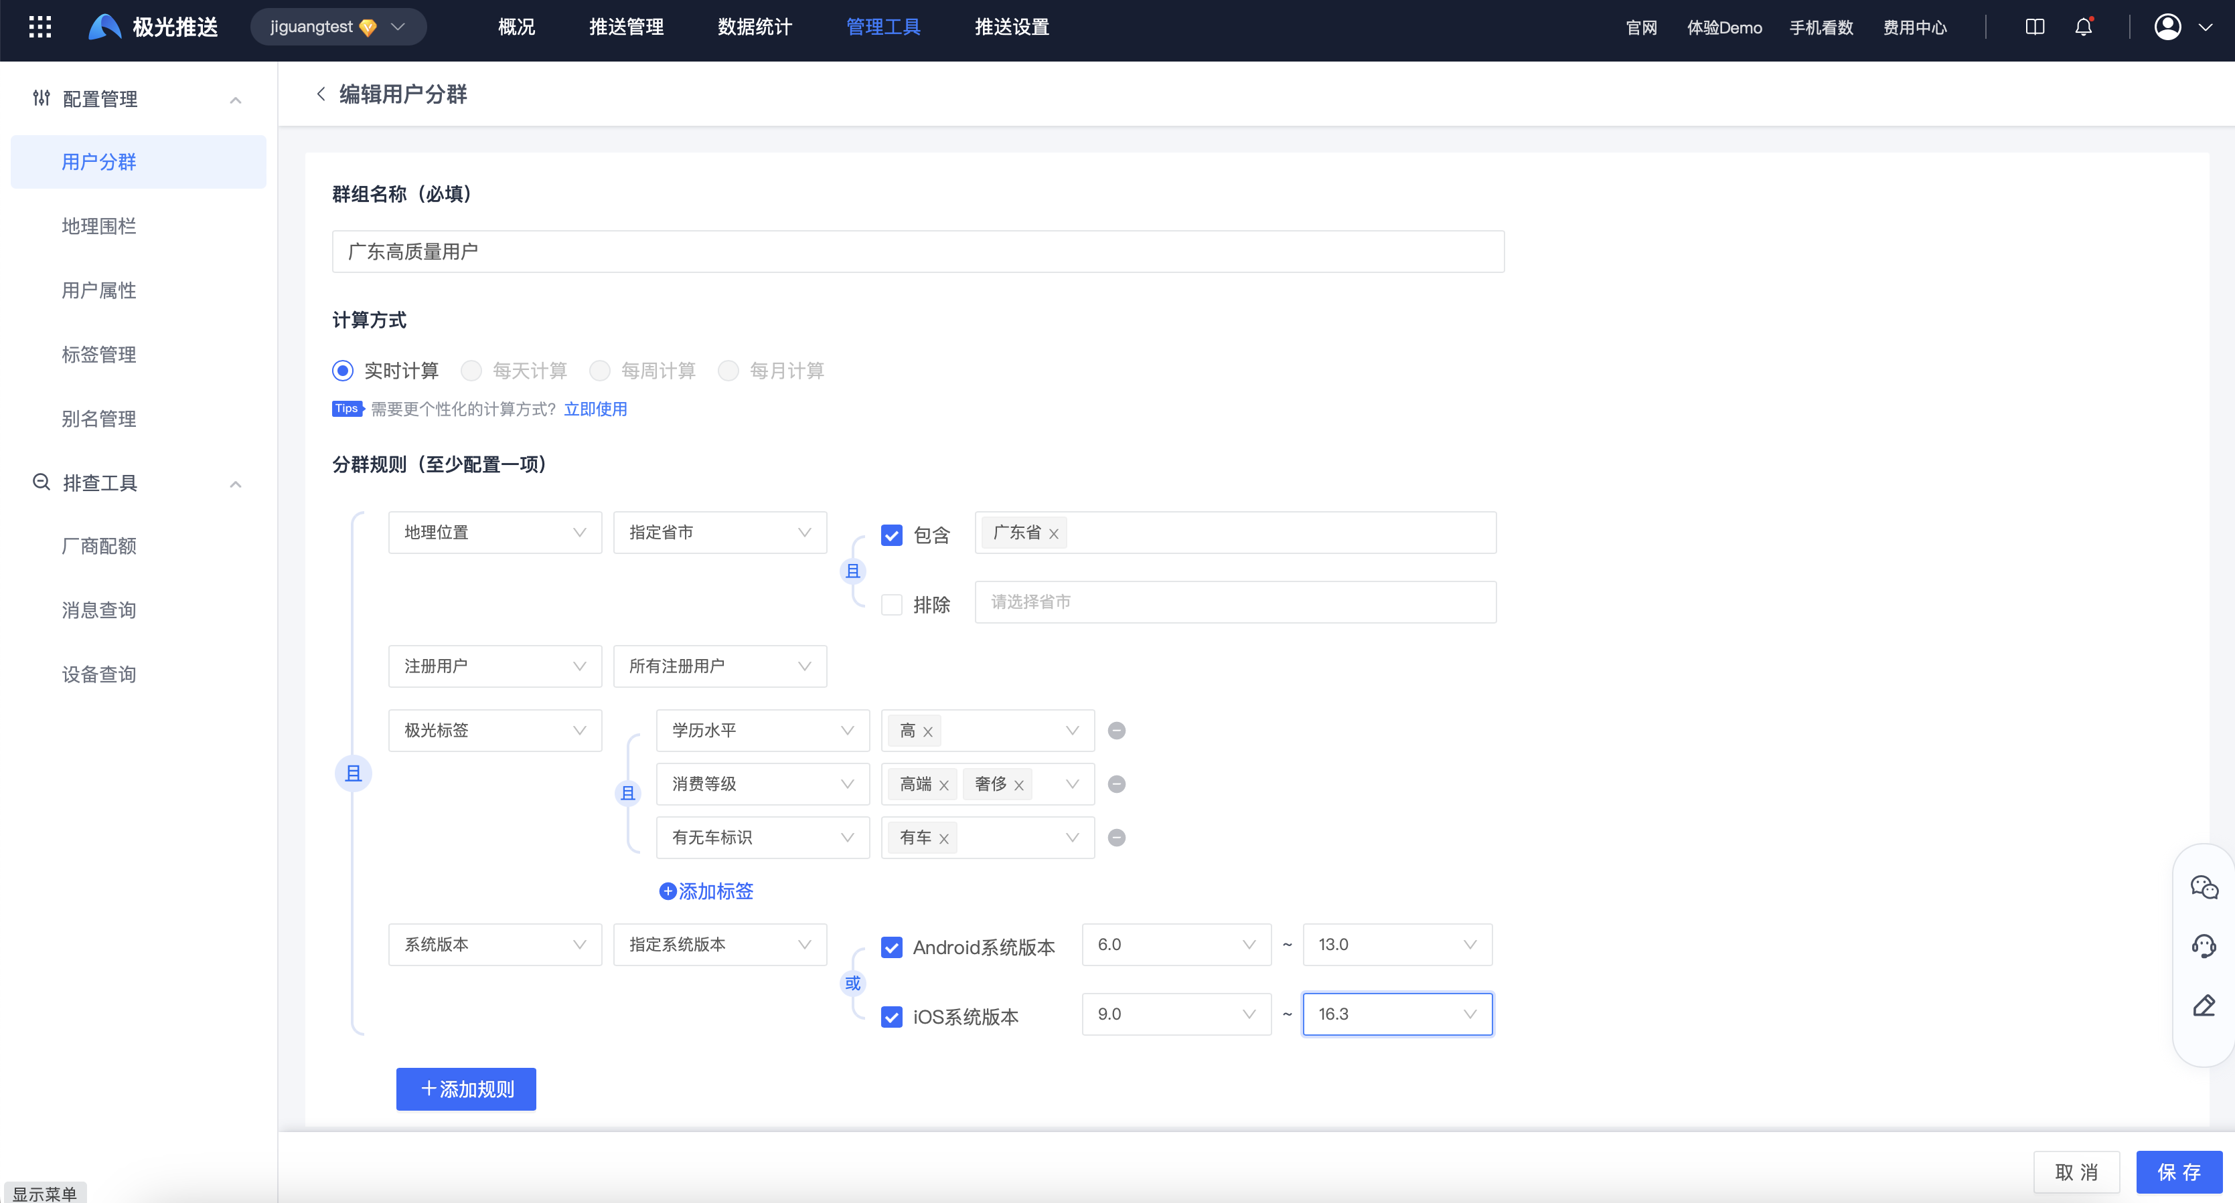The image size is (2235, 1203).
Task: Open the jiguangtest app selector dropdown
Action: point(338,27)
